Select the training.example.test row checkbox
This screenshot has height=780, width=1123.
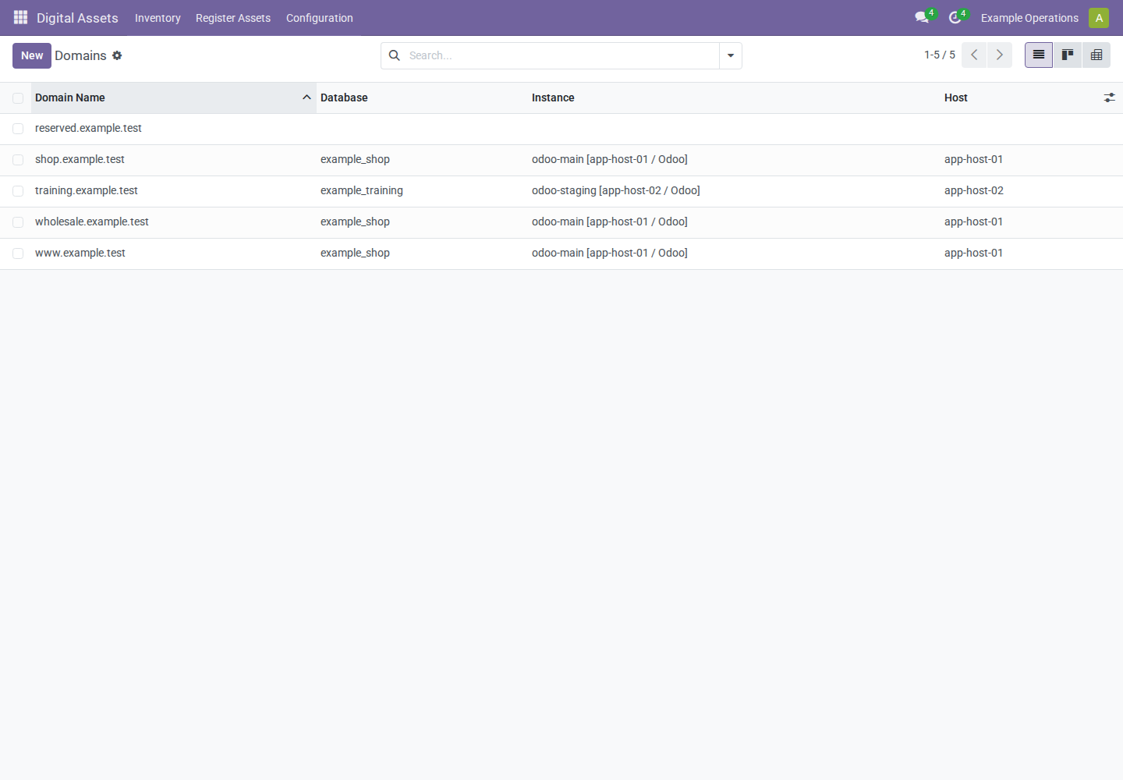pos(18,191)
